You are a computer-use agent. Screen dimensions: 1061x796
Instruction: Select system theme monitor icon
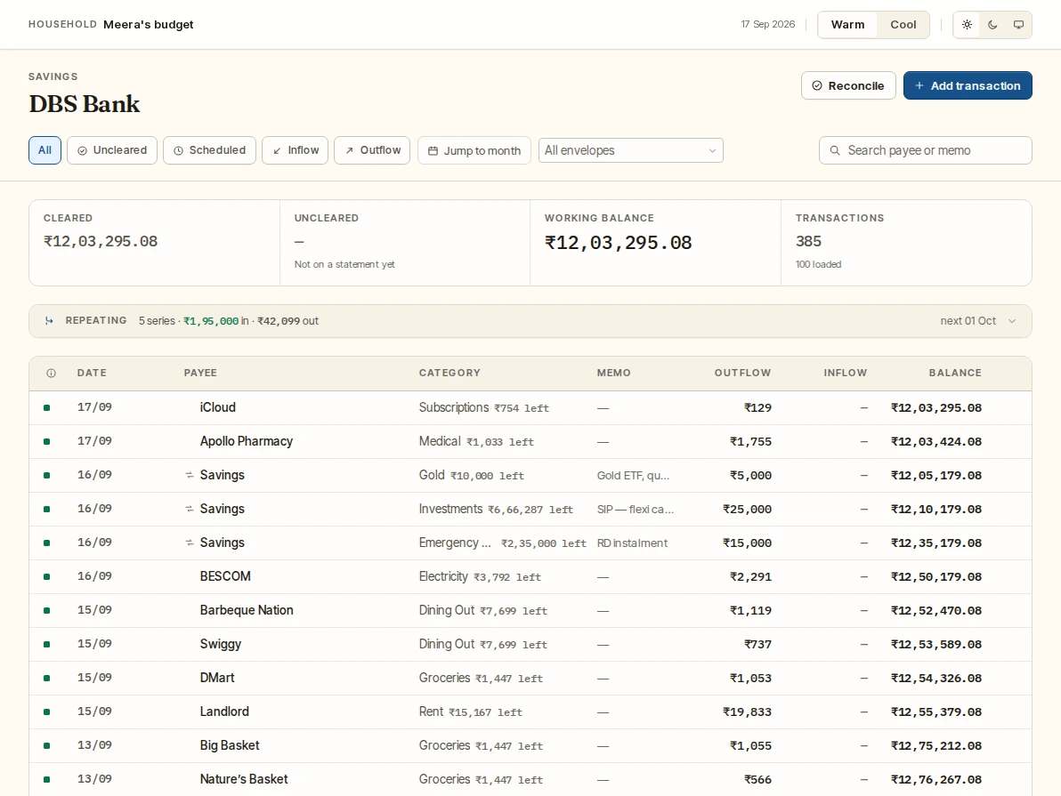coord(1018,25)
